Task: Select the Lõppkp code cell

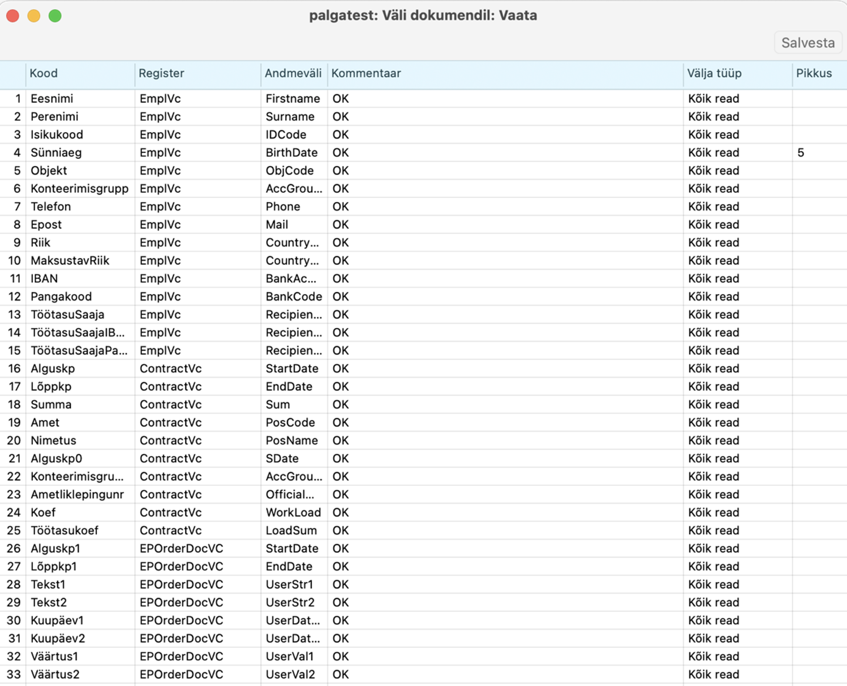Action: tap(80, 387)
